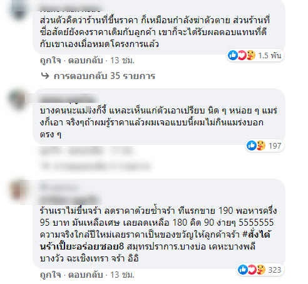308x284 pixels.
Task: Click the heart reaction icon next to 323
Action: pyautogui.click(x=252, y=270)
